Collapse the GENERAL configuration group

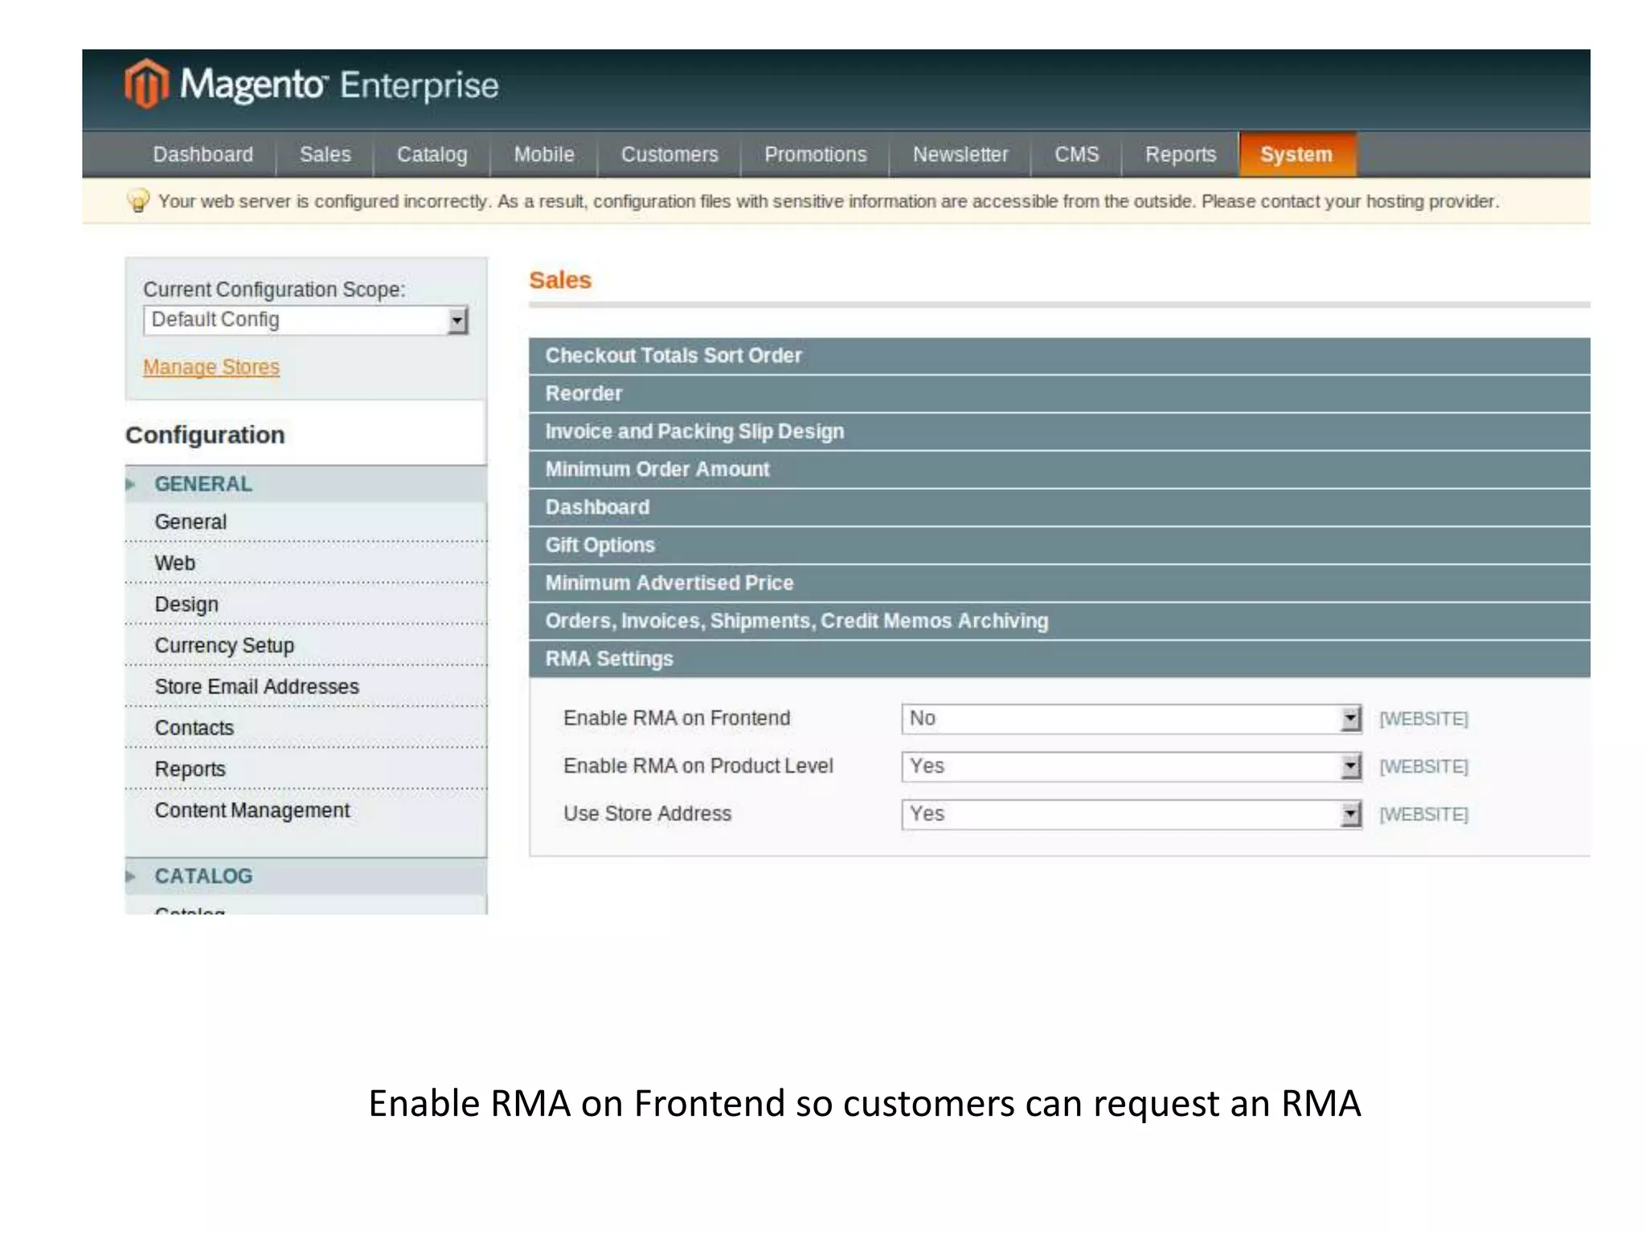tap(305, 484)
